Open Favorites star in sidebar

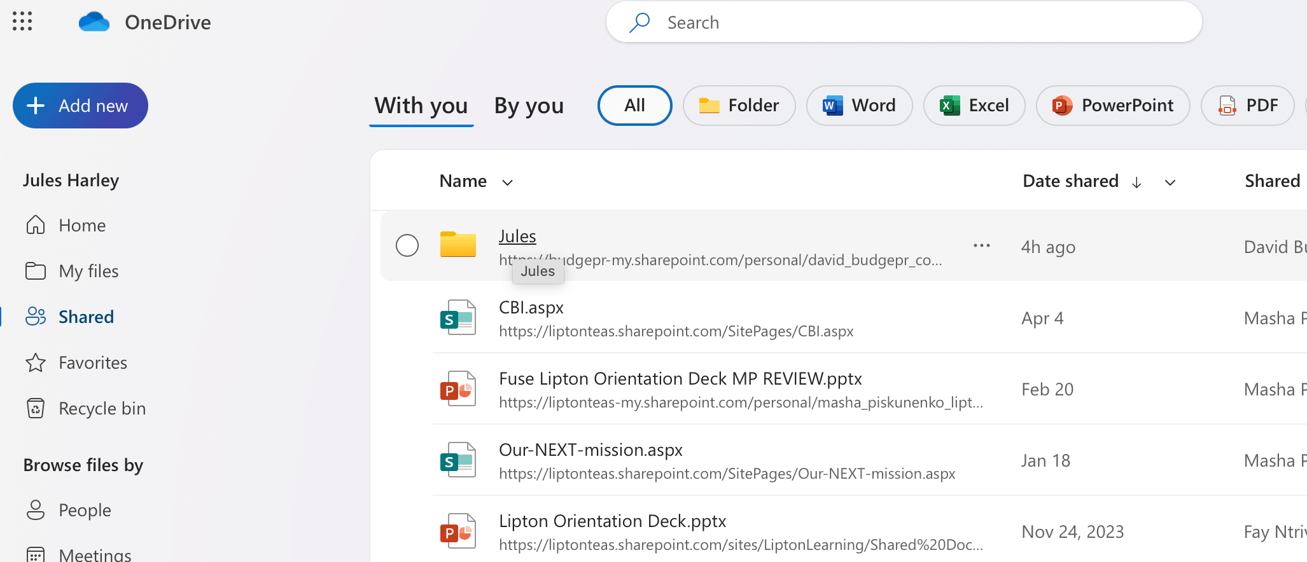[36, 363]
